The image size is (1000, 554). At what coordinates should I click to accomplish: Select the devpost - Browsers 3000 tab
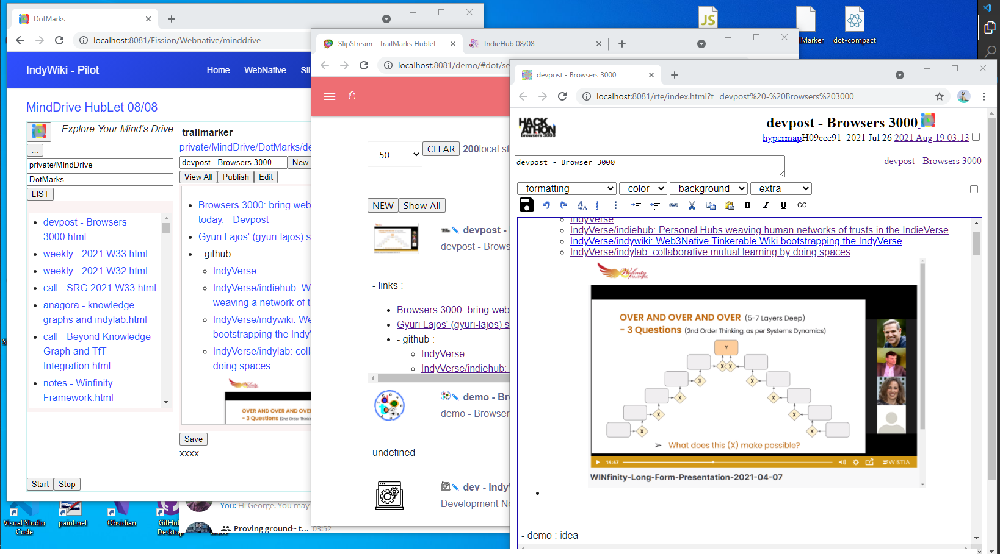click(587, 75)
